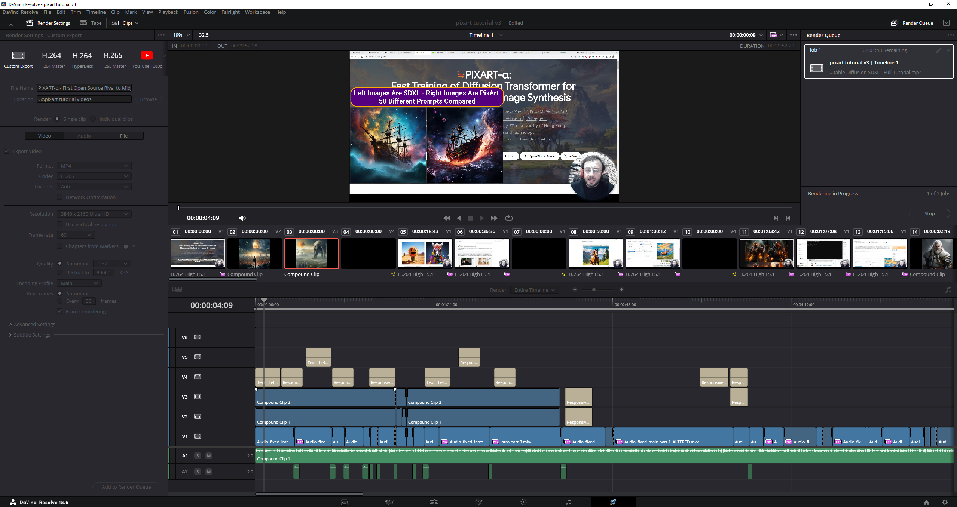Mute track A1
Viewport: 957px width, 507px height.
209,455
